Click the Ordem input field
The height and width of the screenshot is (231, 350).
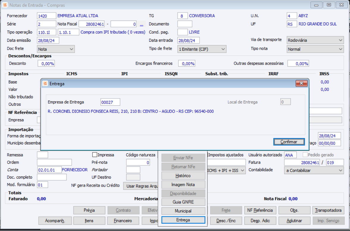coord(54,163)
